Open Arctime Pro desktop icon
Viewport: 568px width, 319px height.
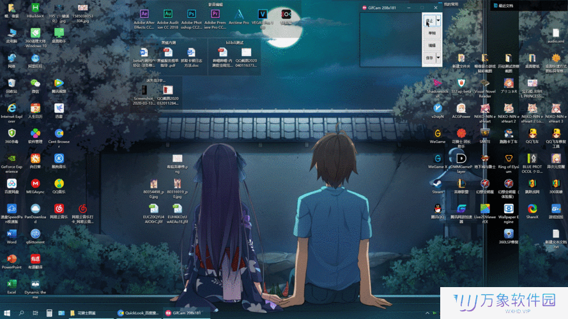239,17
